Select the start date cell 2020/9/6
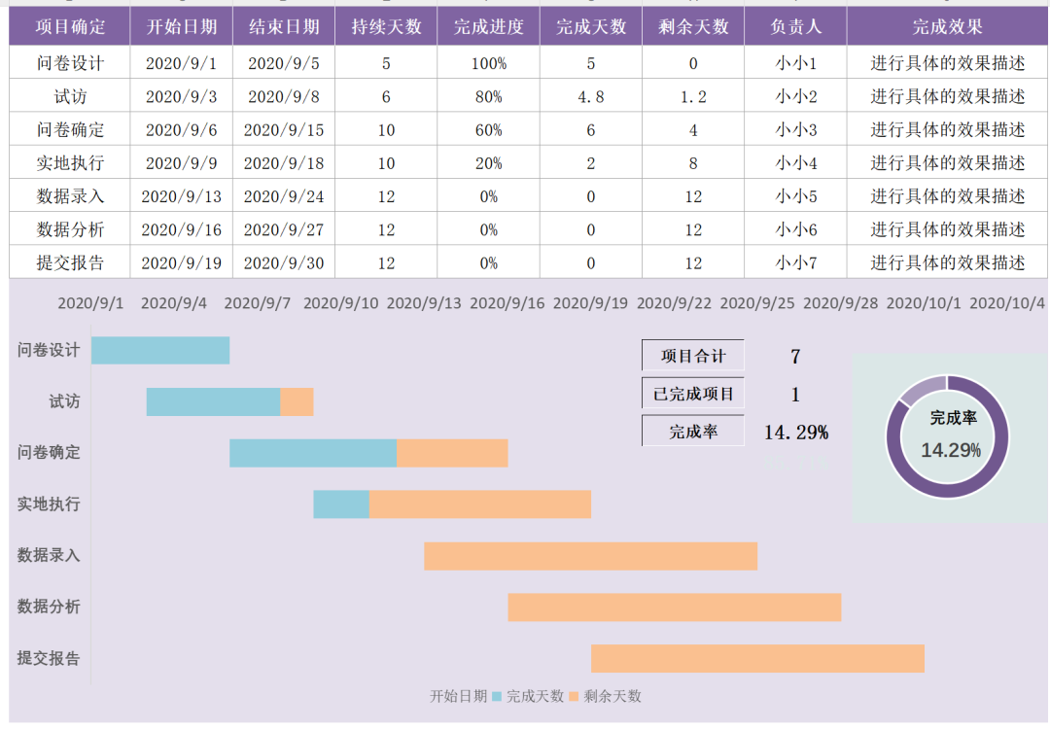 click(x=182, y=130)
